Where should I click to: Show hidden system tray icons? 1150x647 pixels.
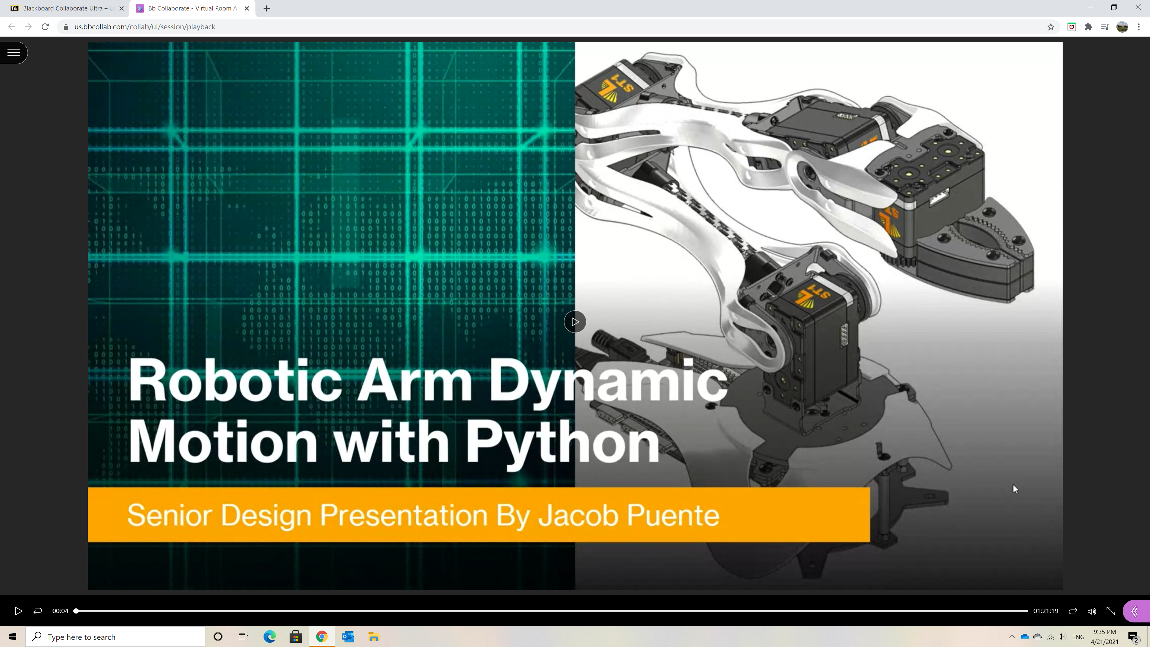click(1012, 637)
